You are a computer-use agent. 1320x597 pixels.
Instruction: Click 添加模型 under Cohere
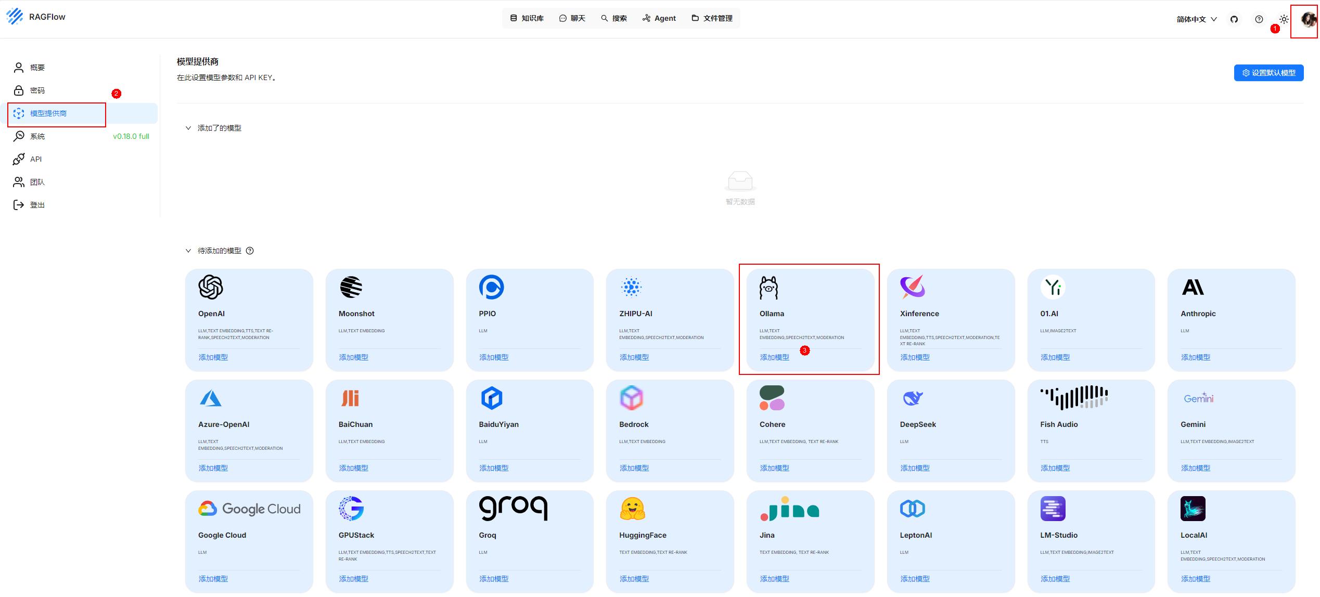pyautogui.click(x=775, y=468)
